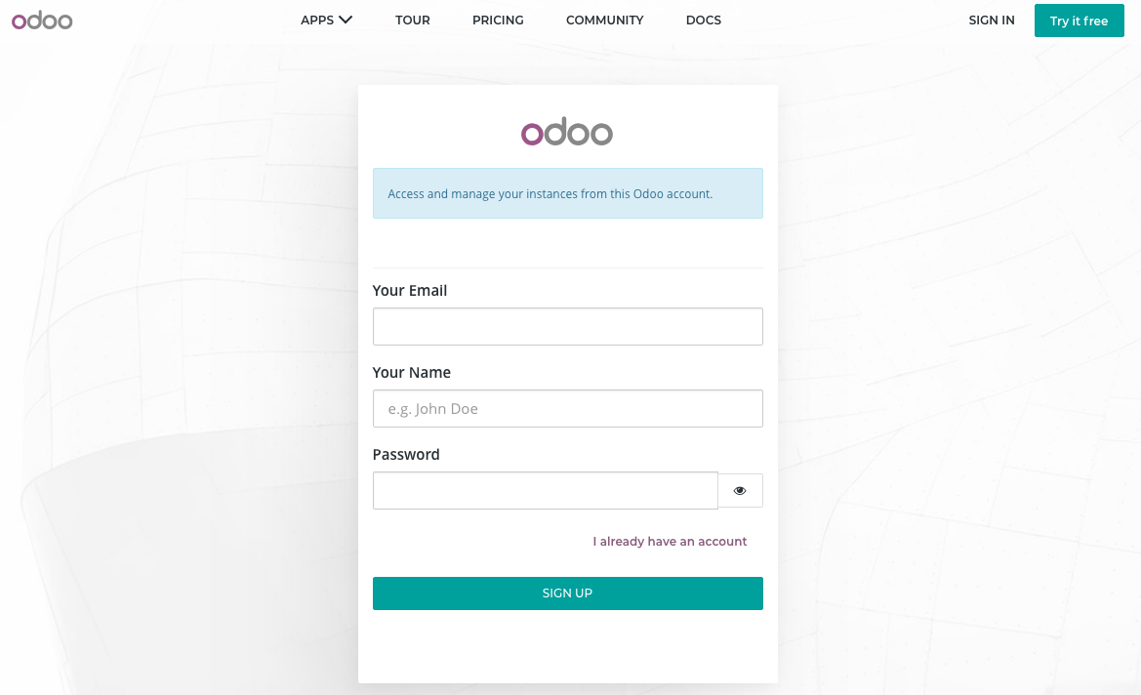Click the Your Name input field

pyautogui.click(x=567, y=408)
